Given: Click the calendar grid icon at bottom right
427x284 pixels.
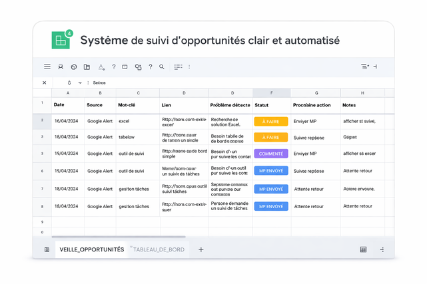Looking at the screenshot, I should tap(363, 249).
